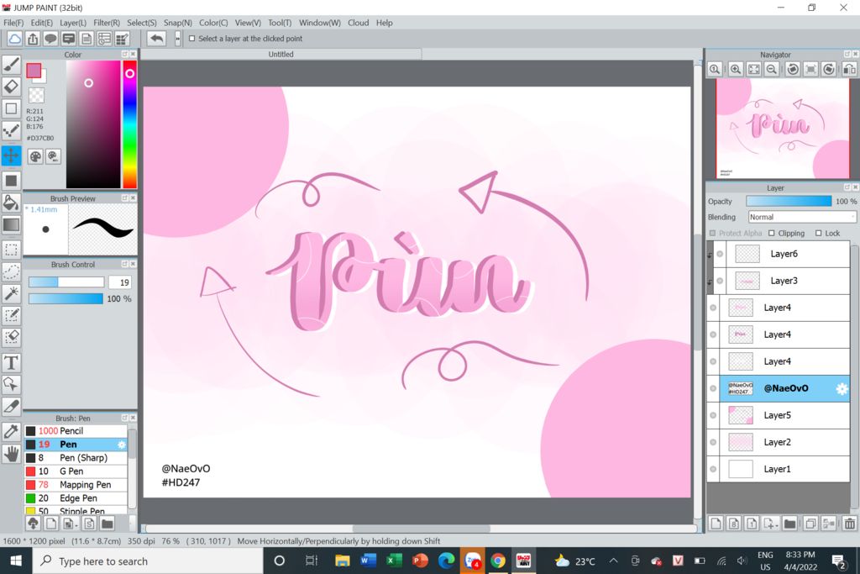Click the foreground pink color swatch
Image resolution: width=860 pixels, height=574 pixels.
tap(34, 71)
